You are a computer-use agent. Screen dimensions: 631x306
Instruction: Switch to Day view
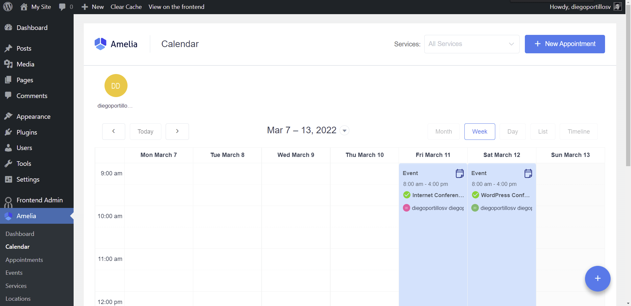pos(512,132)
